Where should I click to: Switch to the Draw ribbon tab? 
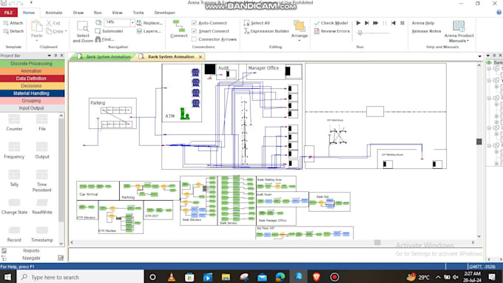pos(78,13)
